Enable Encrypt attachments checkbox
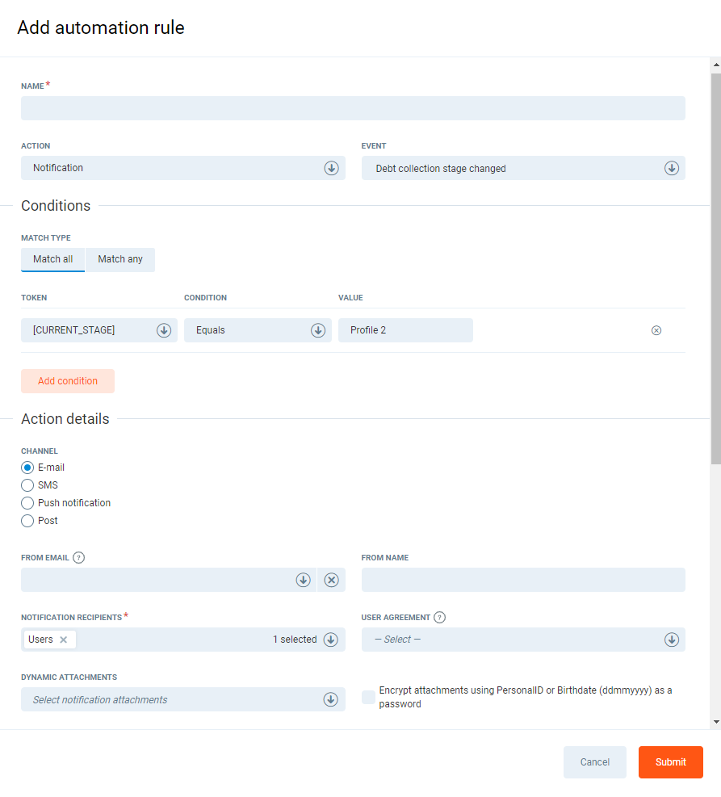The height and width of the screenshot is (797, 721). click(x=368, y=697)
